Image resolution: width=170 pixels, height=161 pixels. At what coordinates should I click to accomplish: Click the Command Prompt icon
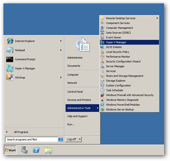(10, 59)
